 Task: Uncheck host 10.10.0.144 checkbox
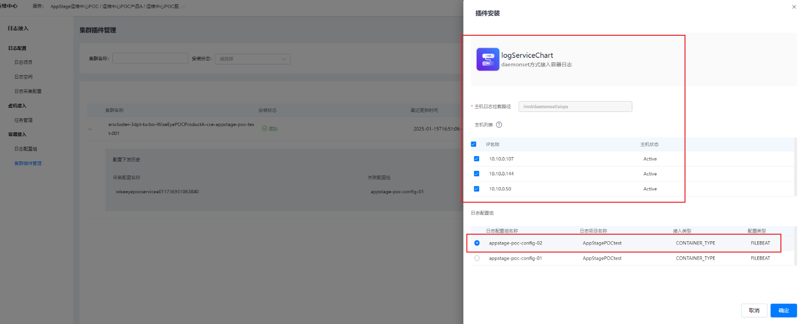pyautogui.click(x=476, y=174)
